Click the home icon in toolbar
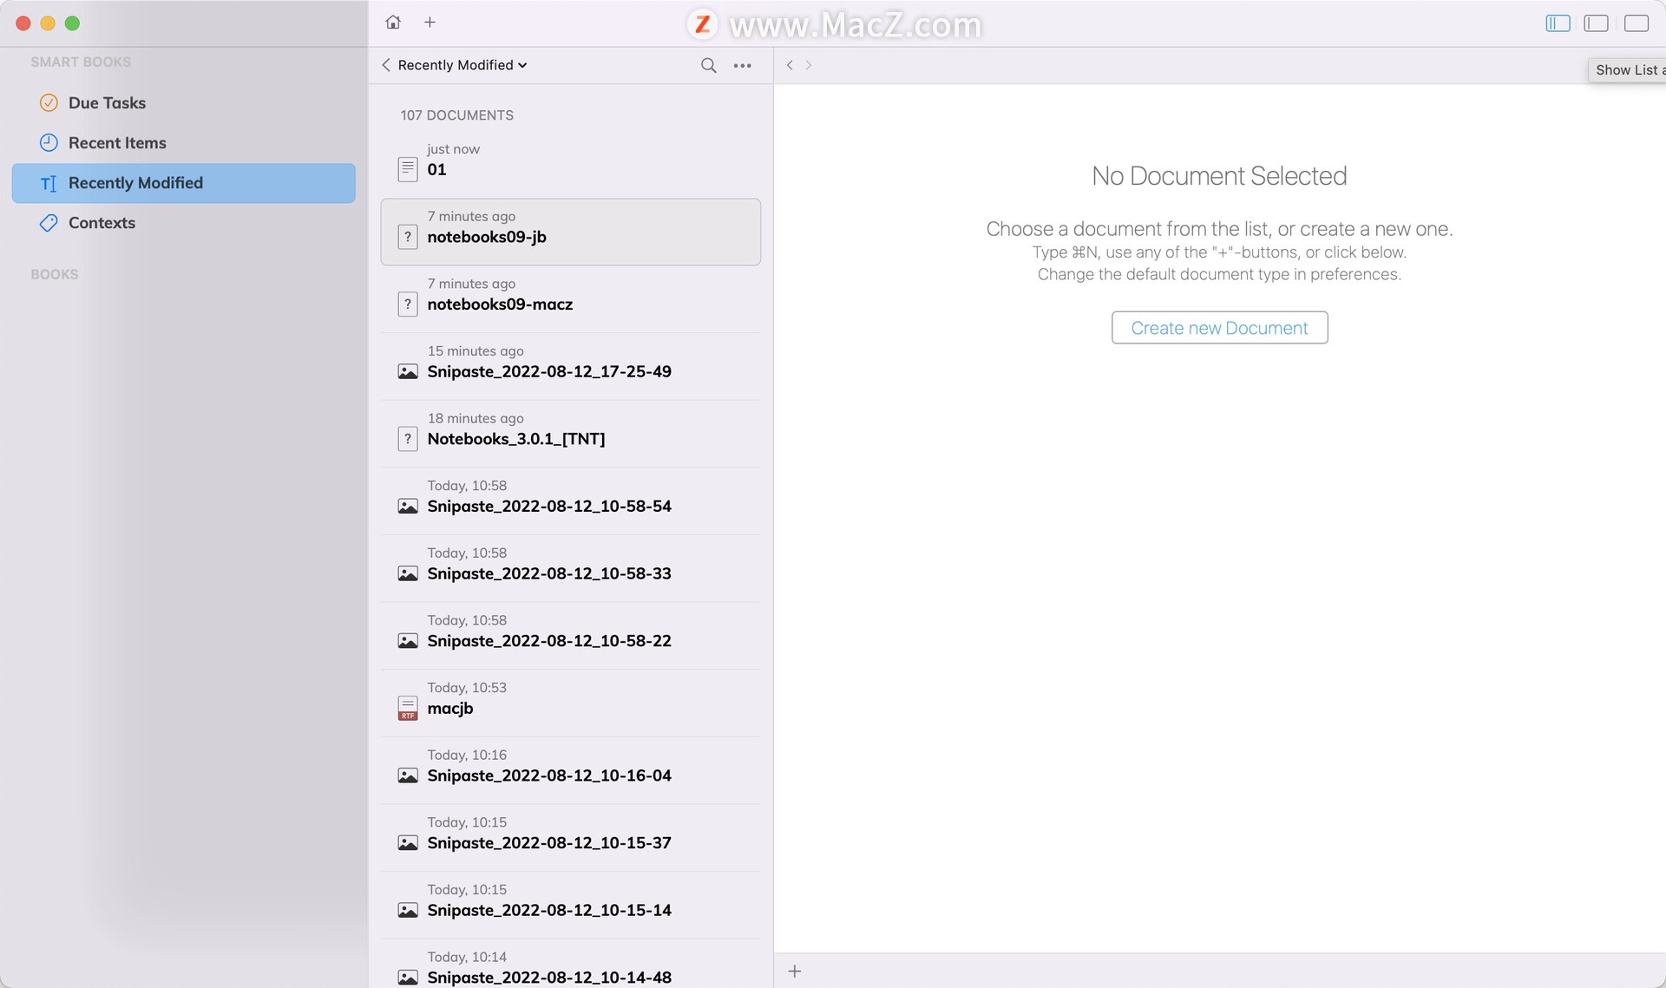This screenshot has height=988, width=1666. [393, 23]
